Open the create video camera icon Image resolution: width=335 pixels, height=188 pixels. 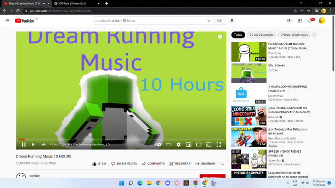click(x=289, y=21)
